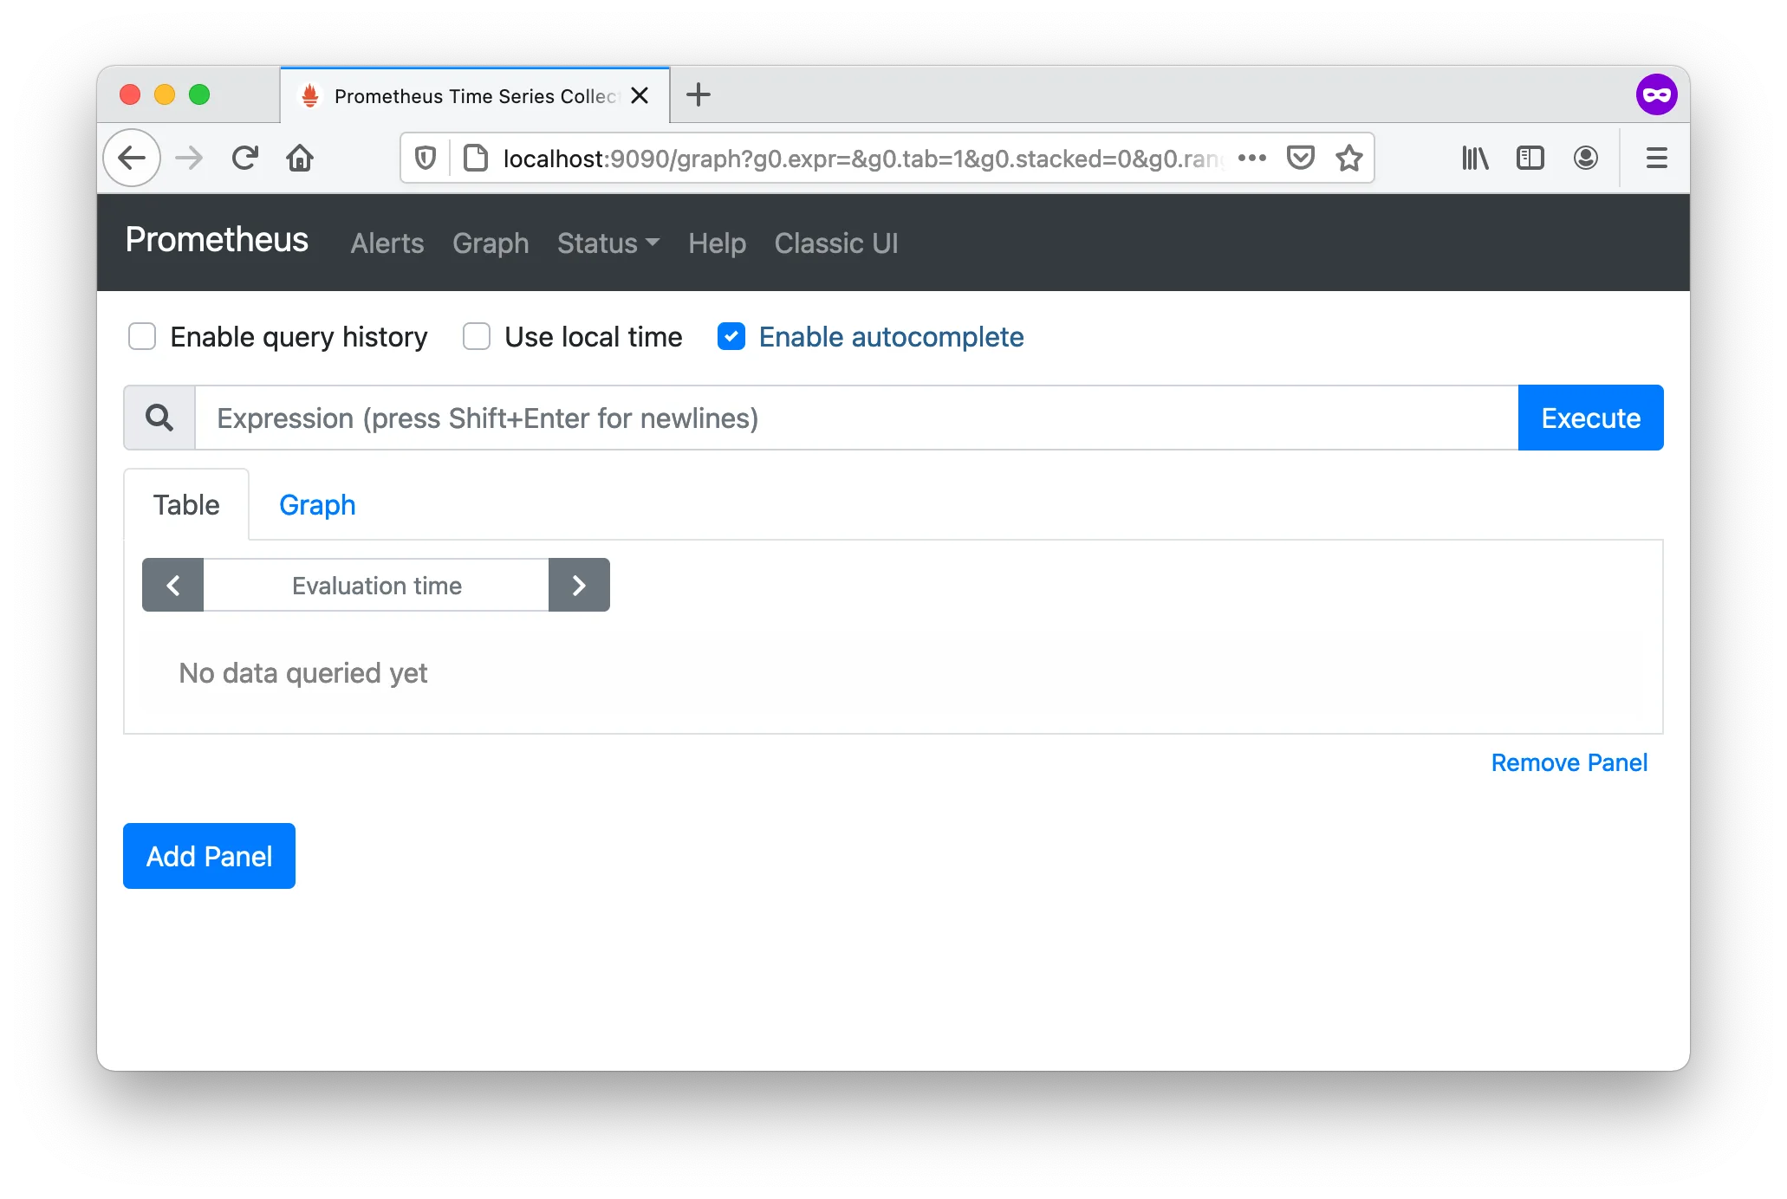Click the Evaluation time input field
This screenshot has height=1199, width=1787.
click(376, 585)
